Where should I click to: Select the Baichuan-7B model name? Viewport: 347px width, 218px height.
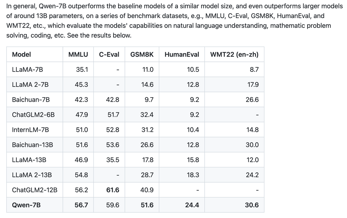(x=31, y=100)
